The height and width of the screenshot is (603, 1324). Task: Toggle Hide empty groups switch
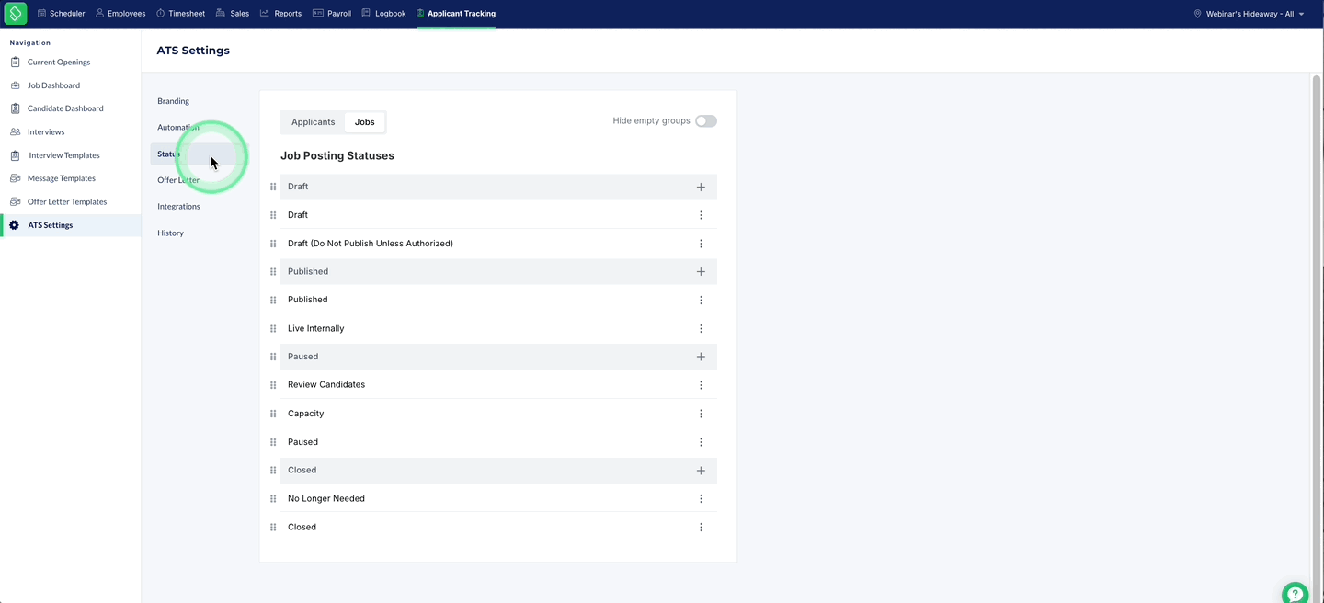tap(705, 121)
